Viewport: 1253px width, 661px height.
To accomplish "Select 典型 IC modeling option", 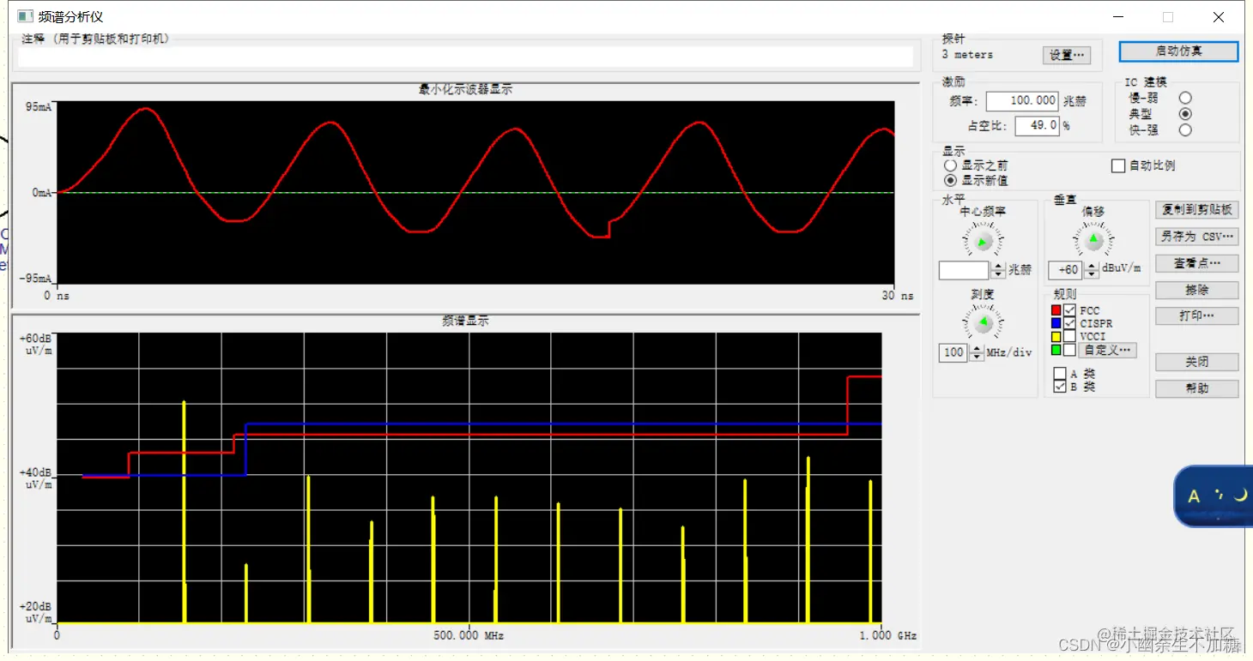I will (1185, 114).
